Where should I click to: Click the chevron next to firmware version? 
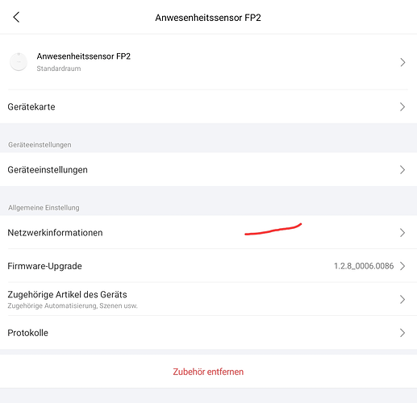402,266
